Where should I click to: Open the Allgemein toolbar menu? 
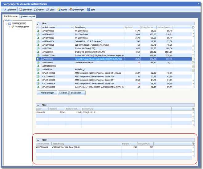pyautogui.click(x=10, y=10)
